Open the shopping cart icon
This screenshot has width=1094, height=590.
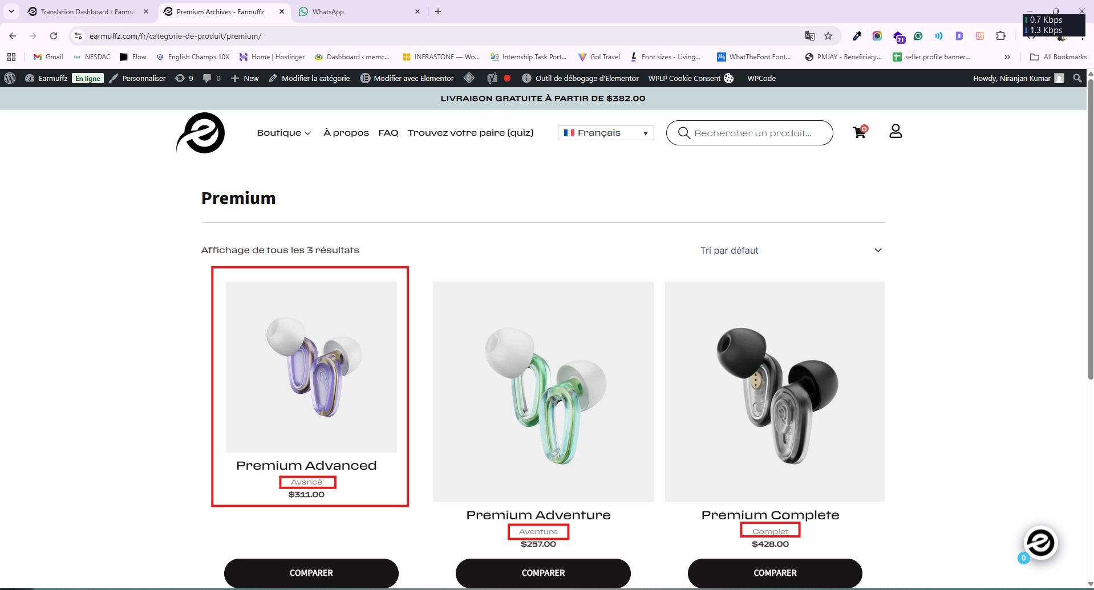(x=859, y=132)
